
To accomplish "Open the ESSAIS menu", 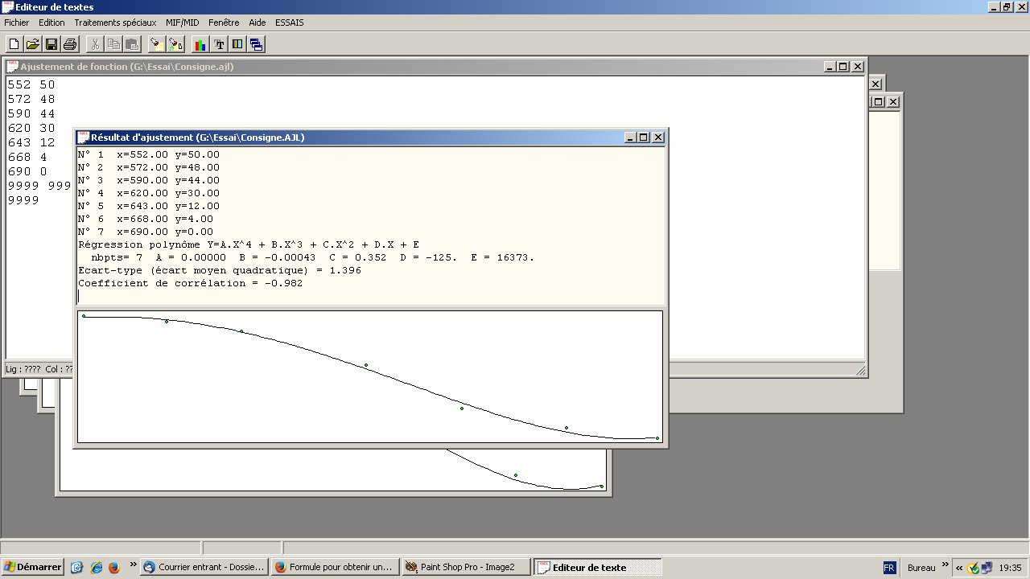I will point(290,23).
